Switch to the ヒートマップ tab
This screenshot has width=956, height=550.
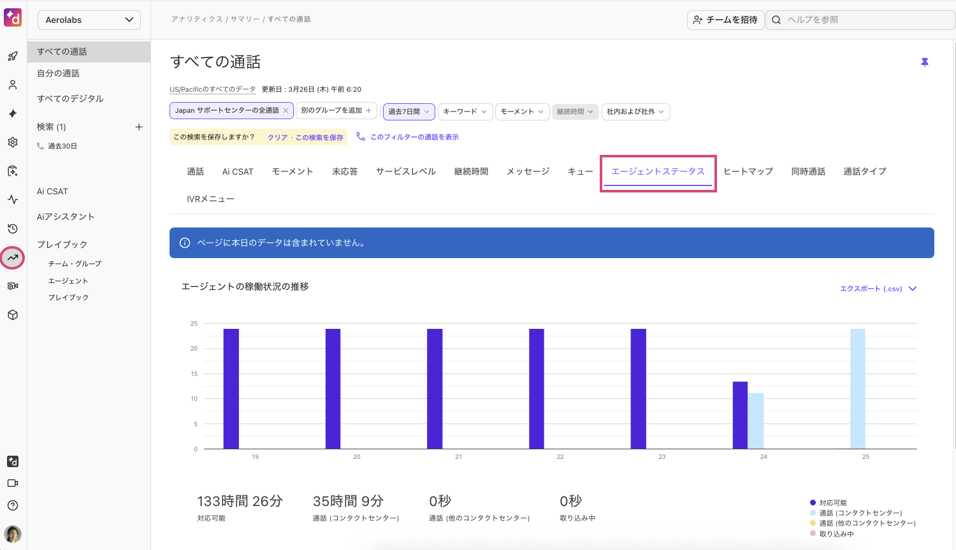pyautogui.click(x=748, y=171)
